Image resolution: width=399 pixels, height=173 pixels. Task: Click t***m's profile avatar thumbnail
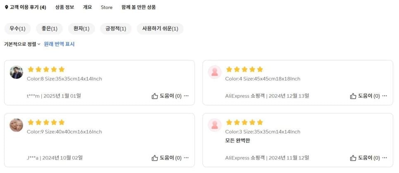[16, 72]
